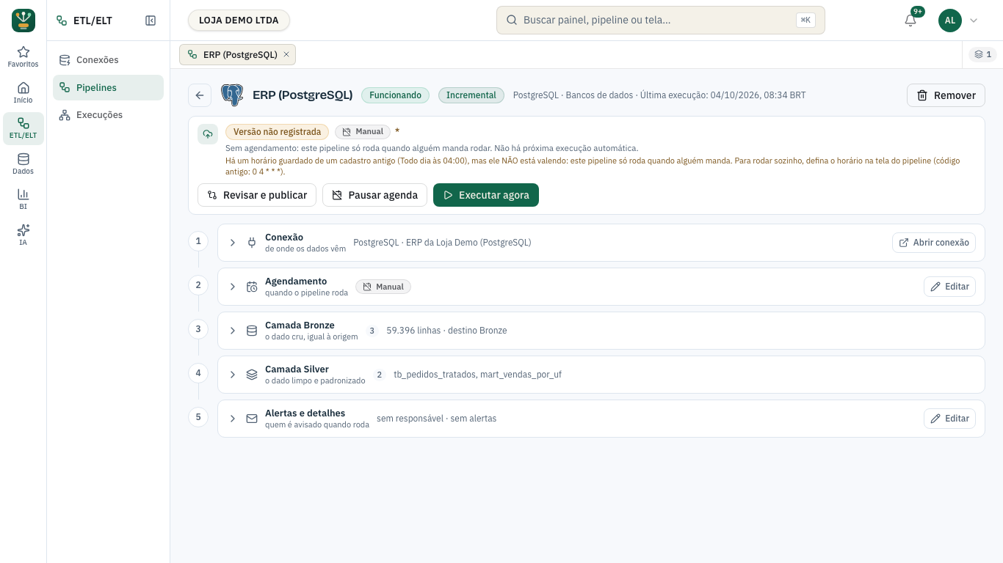The height and width of the screenshot is (563, 1003).
Task: Click Revisar e publicar button
Action: point(257,195)
